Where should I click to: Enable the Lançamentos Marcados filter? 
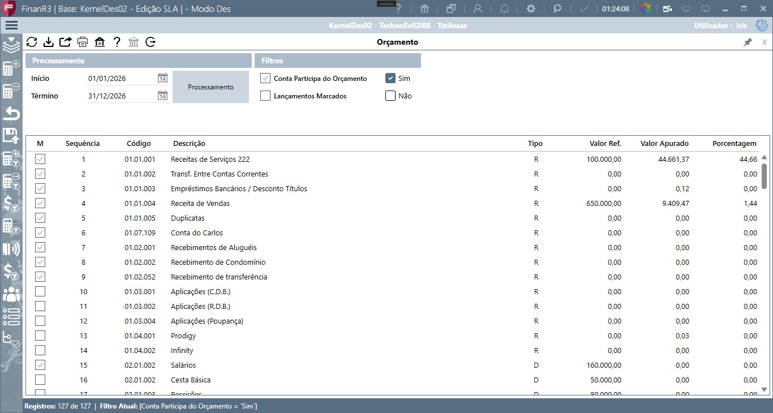coord(265,96)
